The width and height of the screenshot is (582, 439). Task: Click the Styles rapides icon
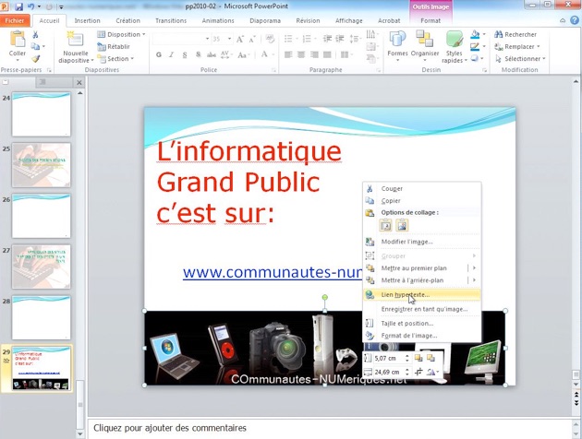(x=454, y=40)
